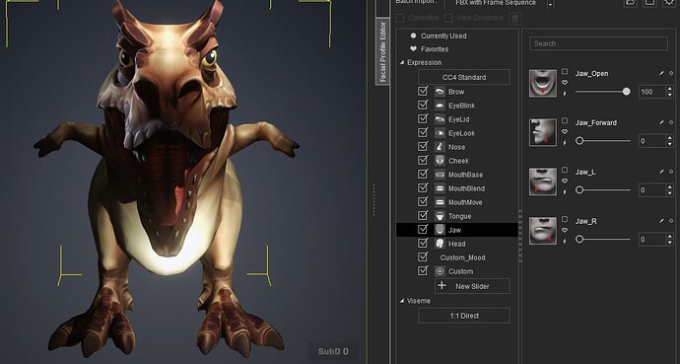
Task: Favorite Jaw_L with its heart icon
Action: coord(565,181)
